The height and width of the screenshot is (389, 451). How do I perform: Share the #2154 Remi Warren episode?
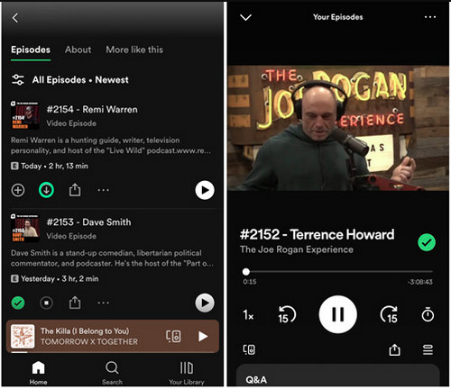click(x=75, y=190)
